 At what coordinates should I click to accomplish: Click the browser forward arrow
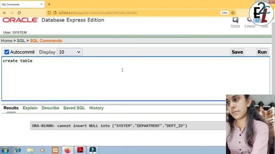pos(12,13)
